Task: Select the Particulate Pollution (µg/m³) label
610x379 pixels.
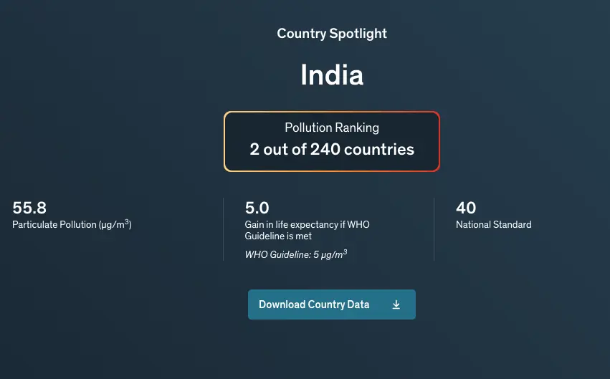Action: tap(72, 224)
